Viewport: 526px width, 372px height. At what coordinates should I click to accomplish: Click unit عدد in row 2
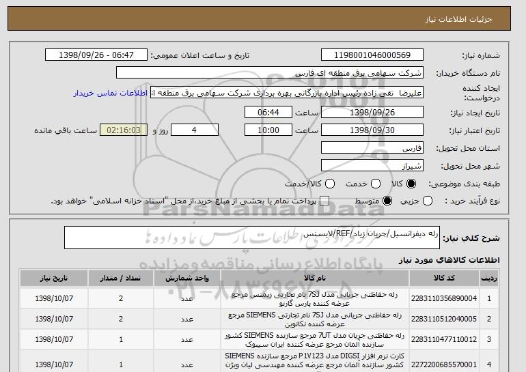(x=187, y=319)
